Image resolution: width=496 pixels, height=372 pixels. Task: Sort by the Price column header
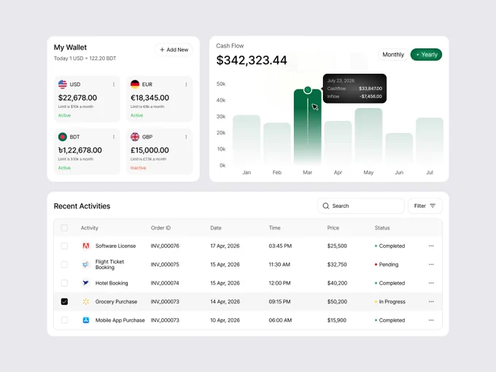(x=333, y=228)
